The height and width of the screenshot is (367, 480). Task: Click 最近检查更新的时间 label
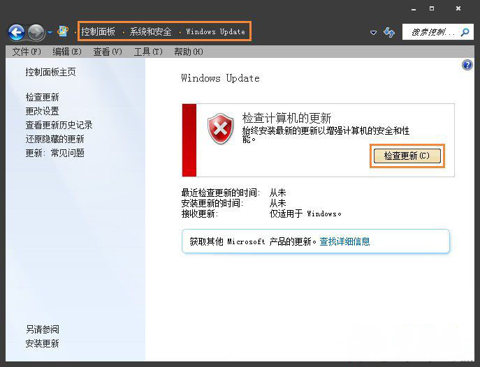click(221, 193)
